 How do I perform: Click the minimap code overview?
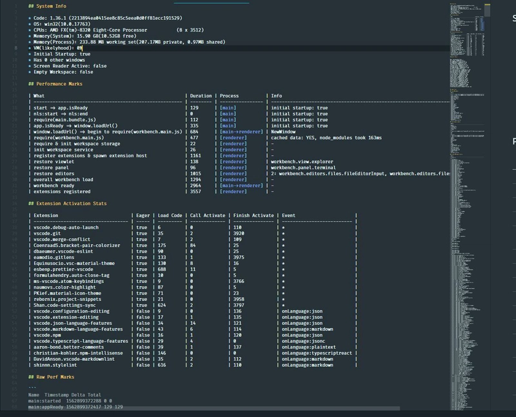pyautogui.click(x=468, y=207)
